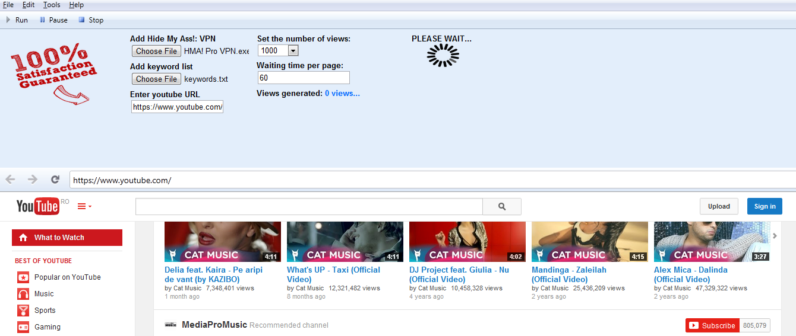Click the browser address bar
Image resolution: width=796 pixels, height=336 pixels.
coord(432,180)
